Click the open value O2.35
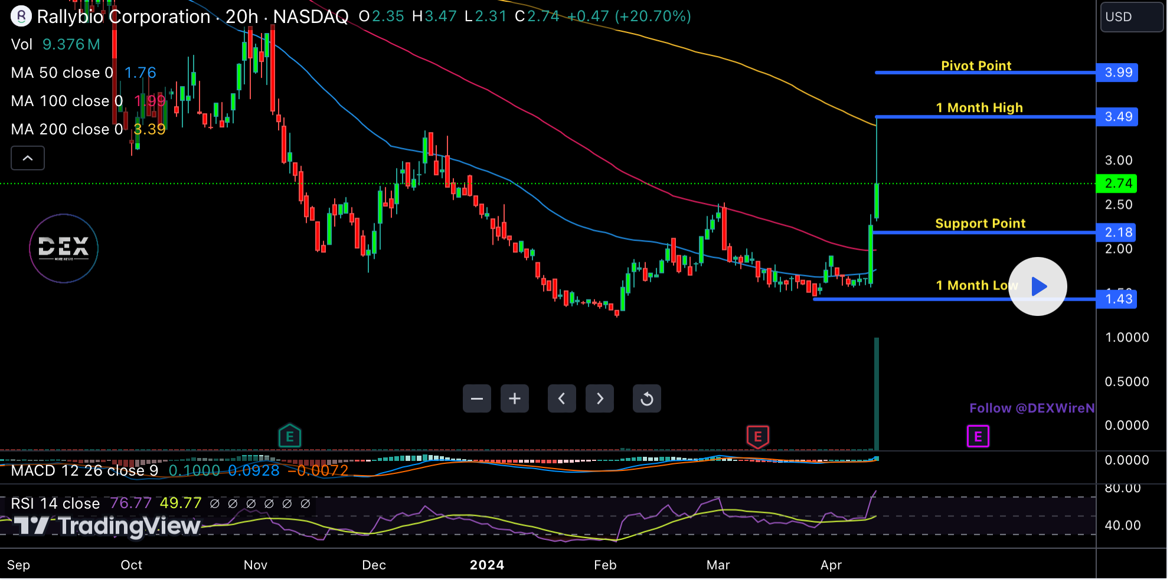The image size is (1170, 580). tap(381, 17)
